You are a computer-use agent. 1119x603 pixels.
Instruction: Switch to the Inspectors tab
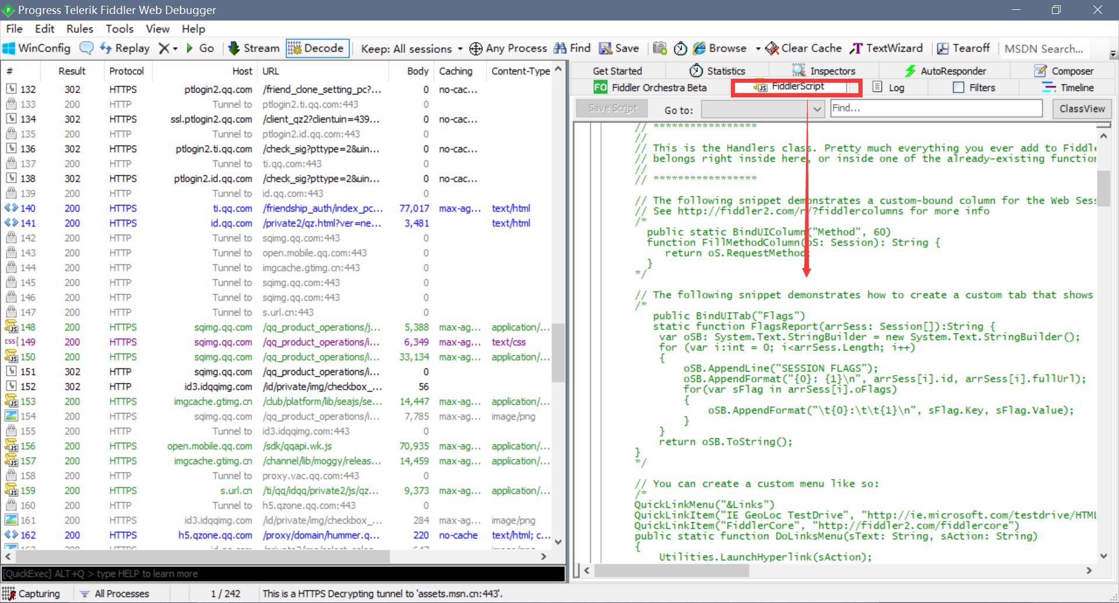[824, 71]
